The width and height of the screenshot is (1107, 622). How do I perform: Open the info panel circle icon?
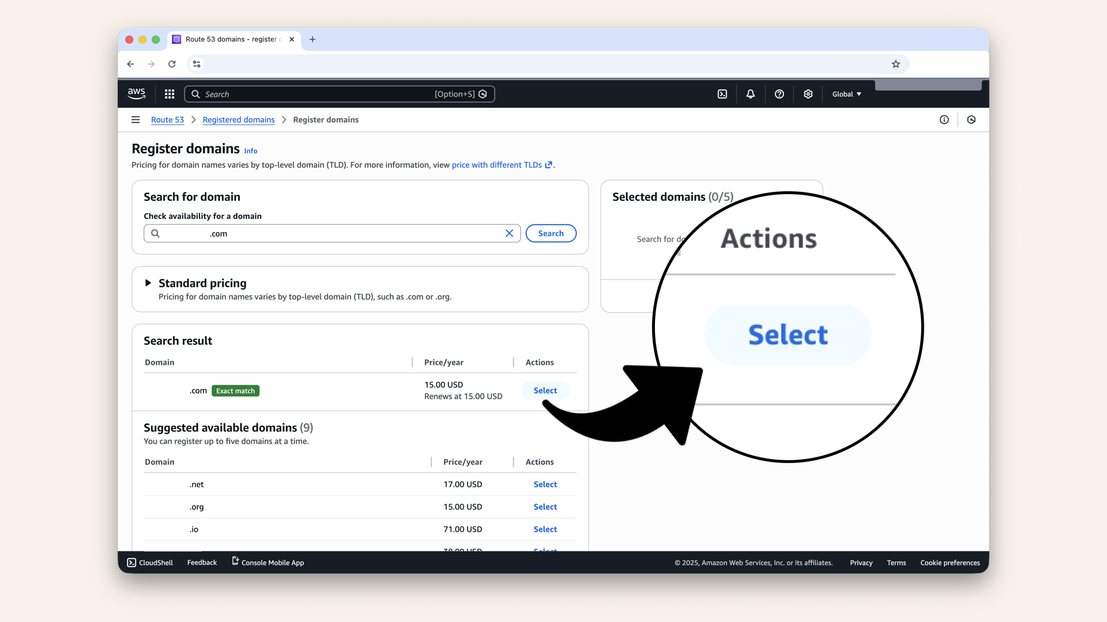944,120
